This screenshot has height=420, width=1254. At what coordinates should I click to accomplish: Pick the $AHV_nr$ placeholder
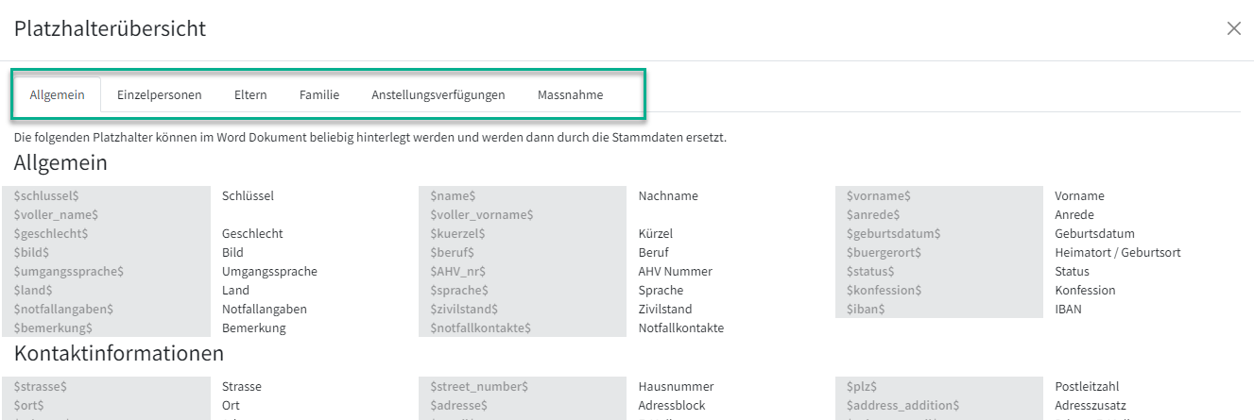pyautogui.click(x=456, y=272)
